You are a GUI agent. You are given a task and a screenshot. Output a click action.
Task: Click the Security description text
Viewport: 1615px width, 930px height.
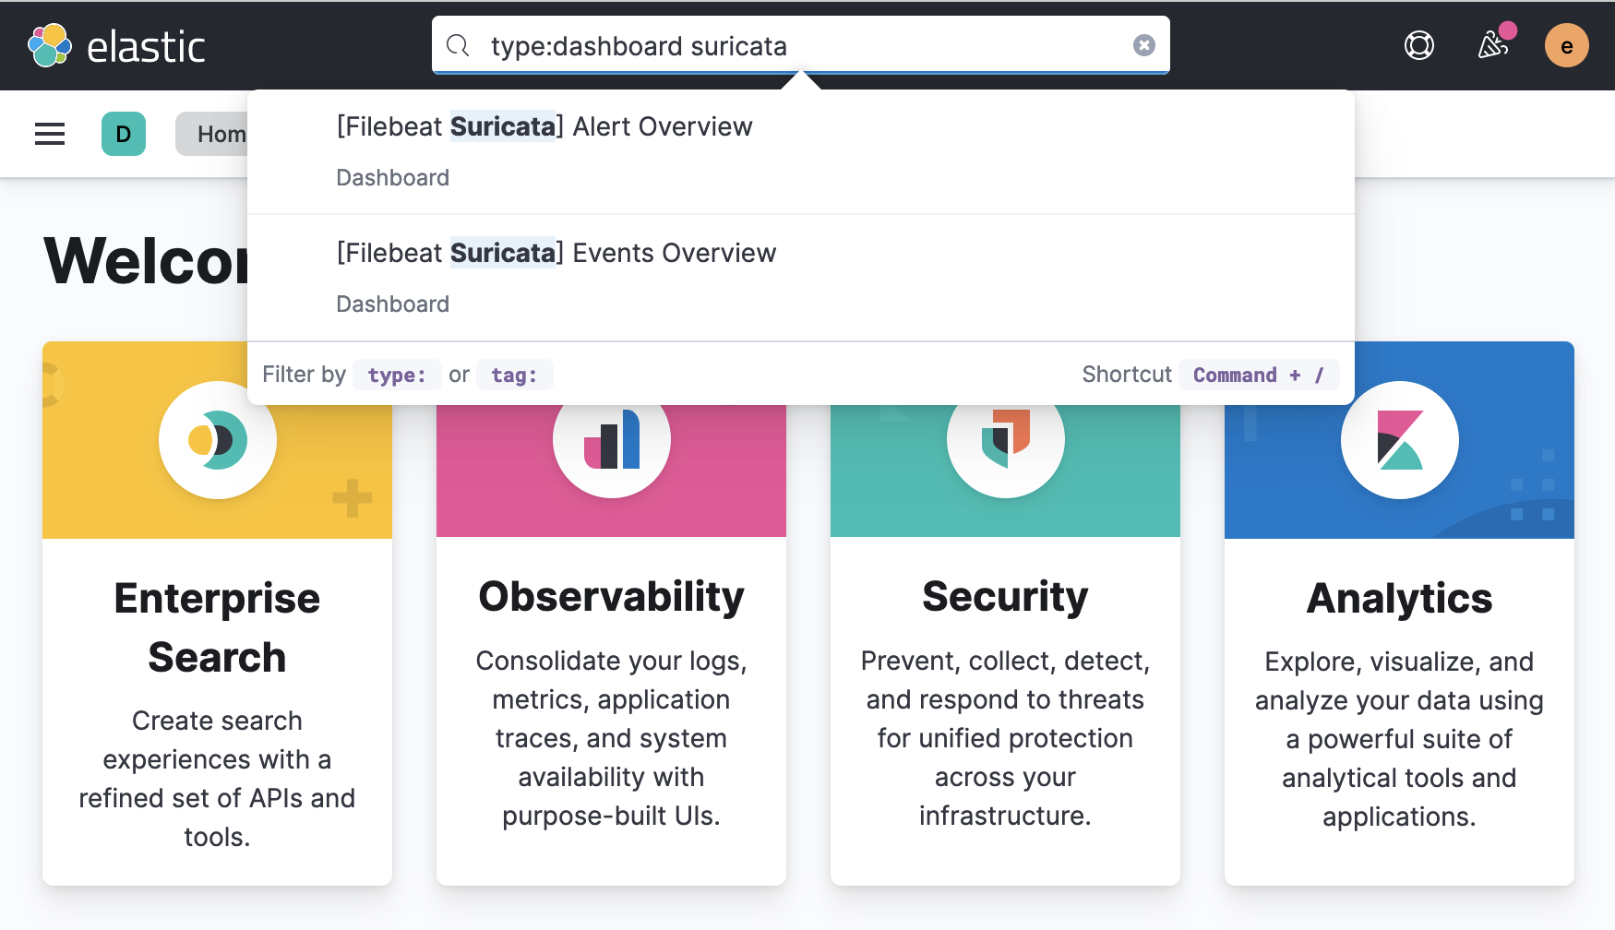(x=1006, y=738)
